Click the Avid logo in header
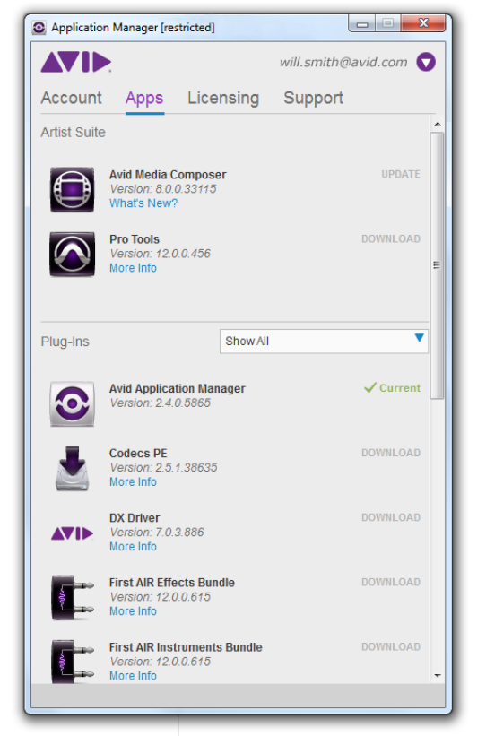The height and width of the screenshot is (736, 486). 76,62
